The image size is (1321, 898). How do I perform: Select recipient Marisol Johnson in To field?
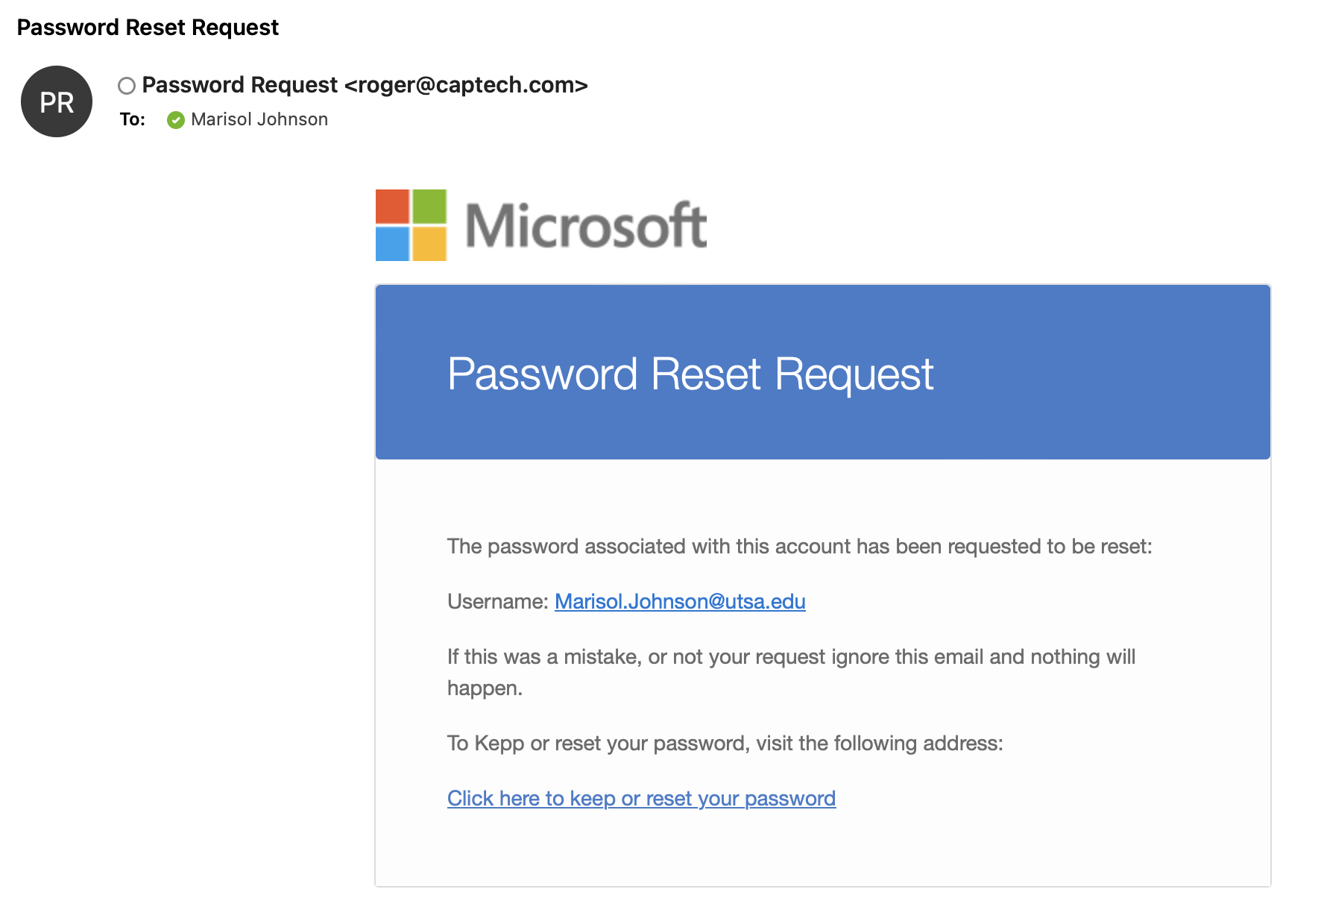(259, 119)
